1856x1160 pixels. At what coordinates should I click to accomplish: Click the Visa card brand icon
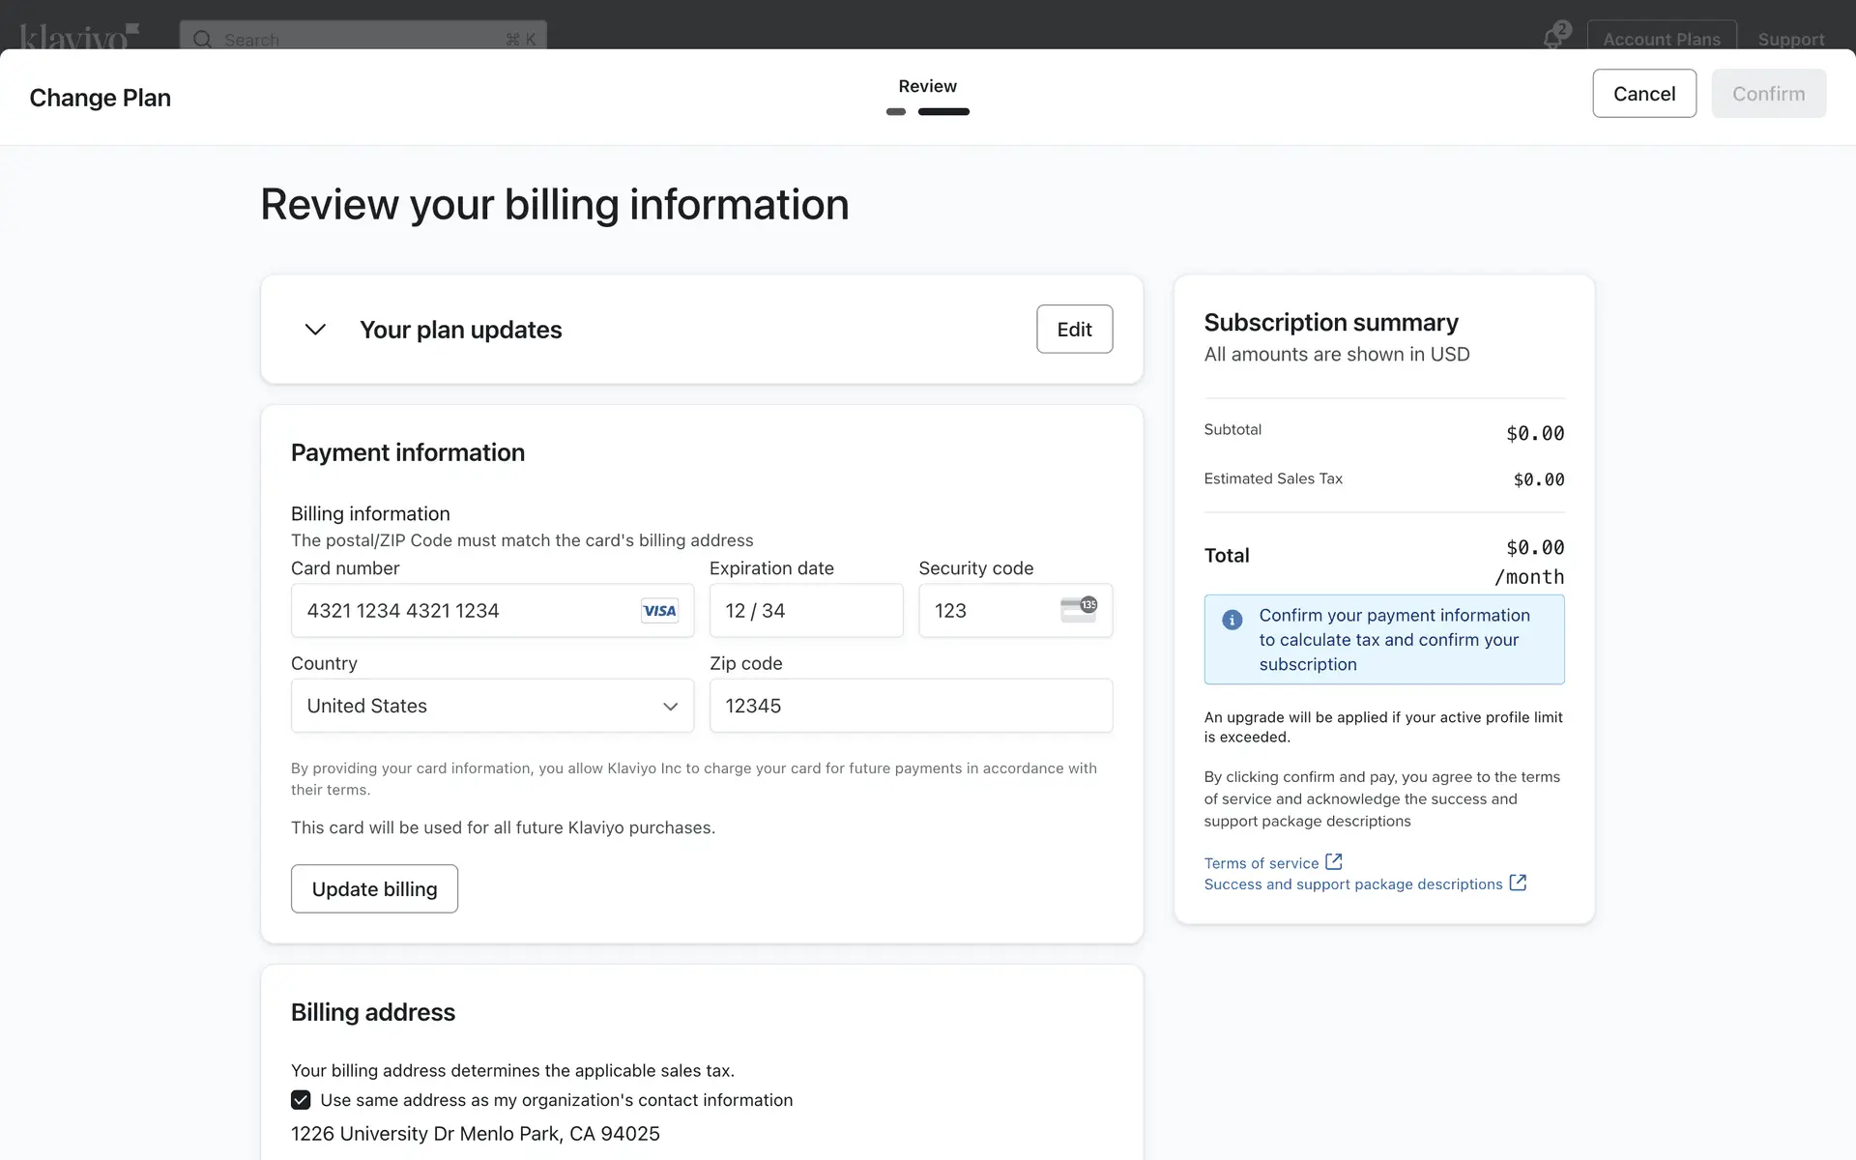pyautogui.click(x=659, y=611)
